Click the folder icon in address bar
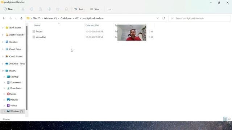 click(28, 18)
